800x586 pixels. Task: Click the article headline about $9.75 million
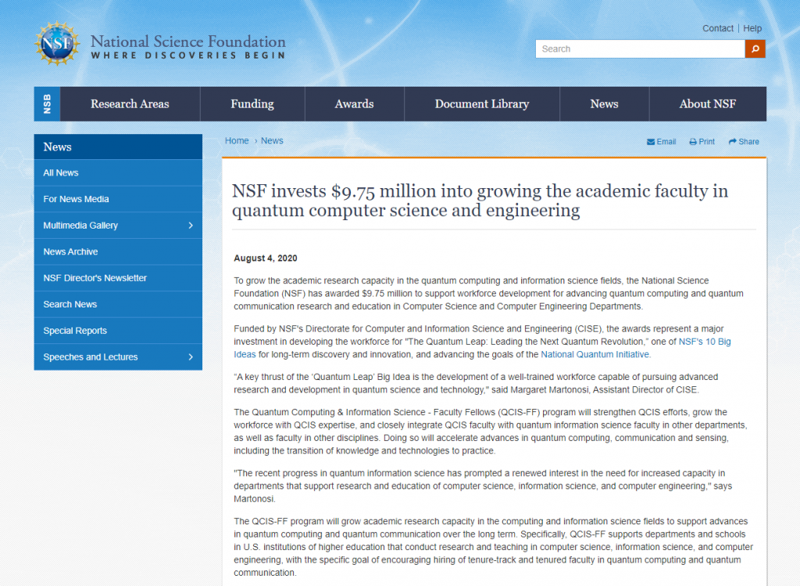pyautogui.click(x=480, y=201)
